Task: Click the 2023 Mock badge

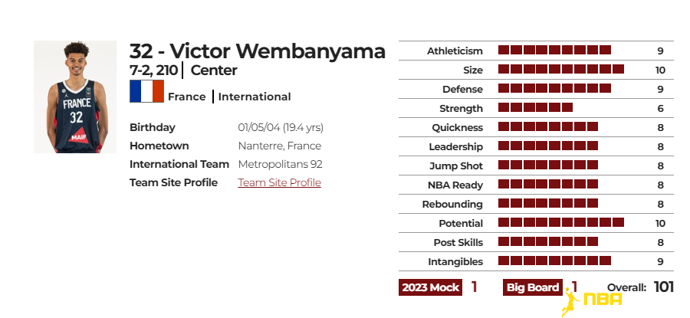Action: 430,287
